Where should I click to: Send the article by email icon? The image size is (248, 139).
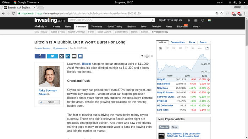(74, 56)
